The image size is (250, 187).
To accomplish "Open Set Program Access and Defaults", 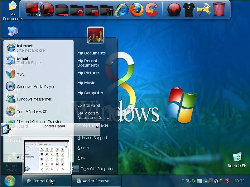I will 93,115.
